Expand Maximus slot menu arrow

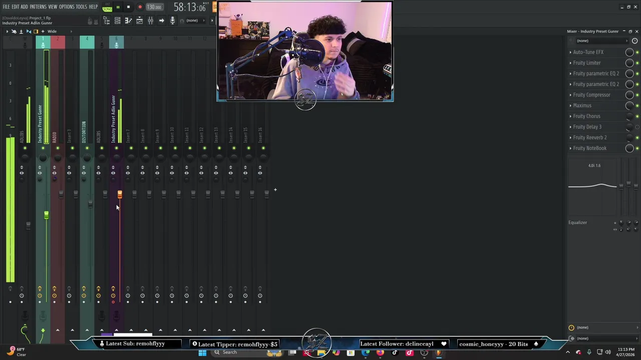click(x=570, y=105)
